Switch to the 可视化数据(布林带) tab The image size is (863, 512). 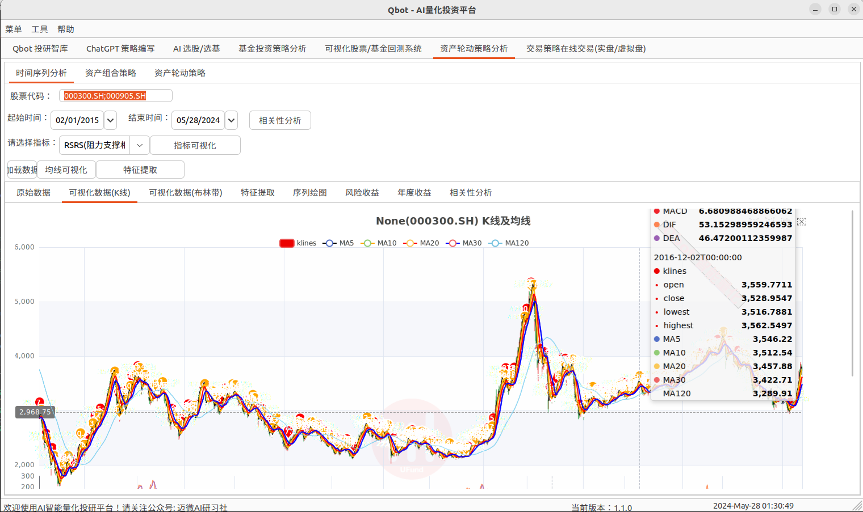pos(186,192)
